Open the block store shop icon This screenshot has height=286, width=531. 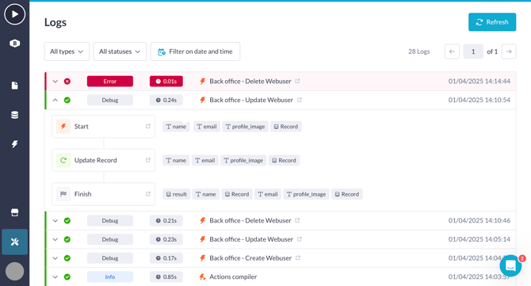[x=14, y=212]
